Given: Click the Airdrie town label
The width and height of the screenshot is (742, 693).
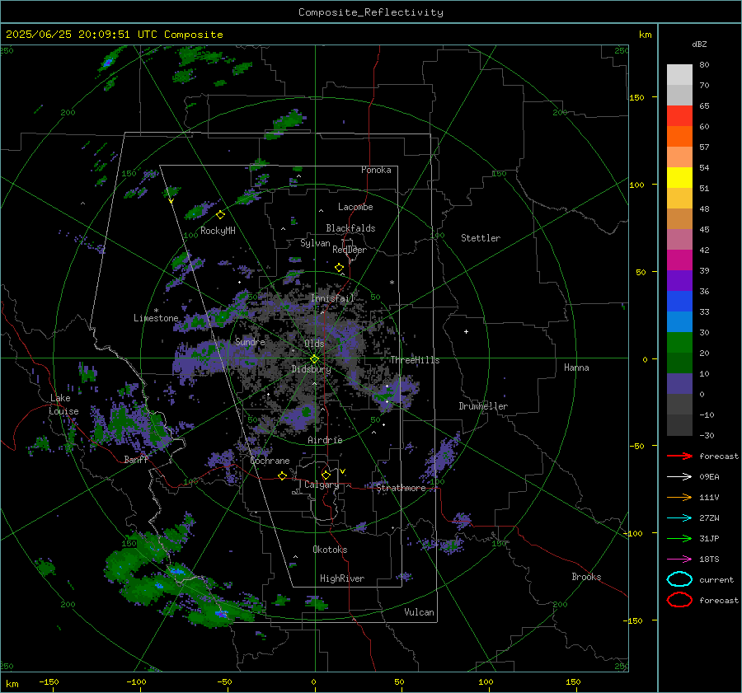Looking at the screenshot, I should point(325,440).
